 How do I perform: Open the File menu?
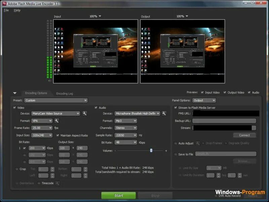pos(6,10)
